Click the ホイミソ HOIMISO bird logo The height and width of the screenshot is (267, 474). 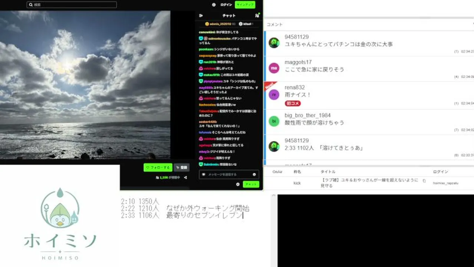[60, 224]
